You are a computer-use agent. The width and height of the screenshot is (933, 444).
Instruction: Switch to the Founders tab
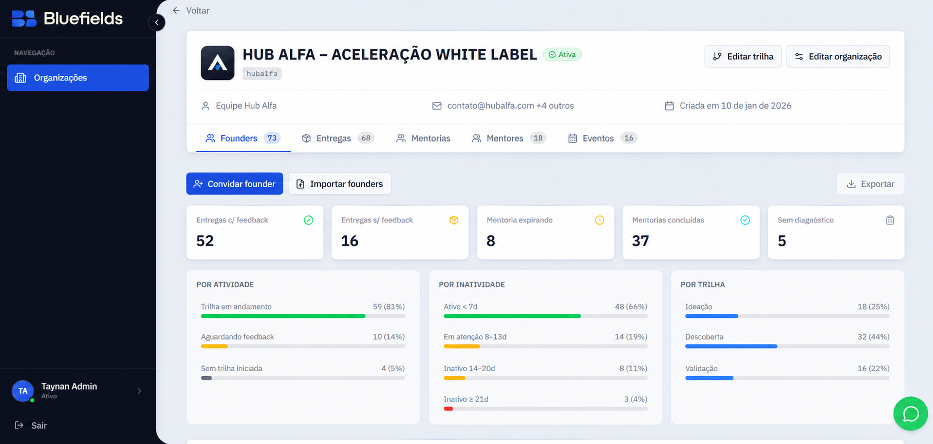pos(243,138)
